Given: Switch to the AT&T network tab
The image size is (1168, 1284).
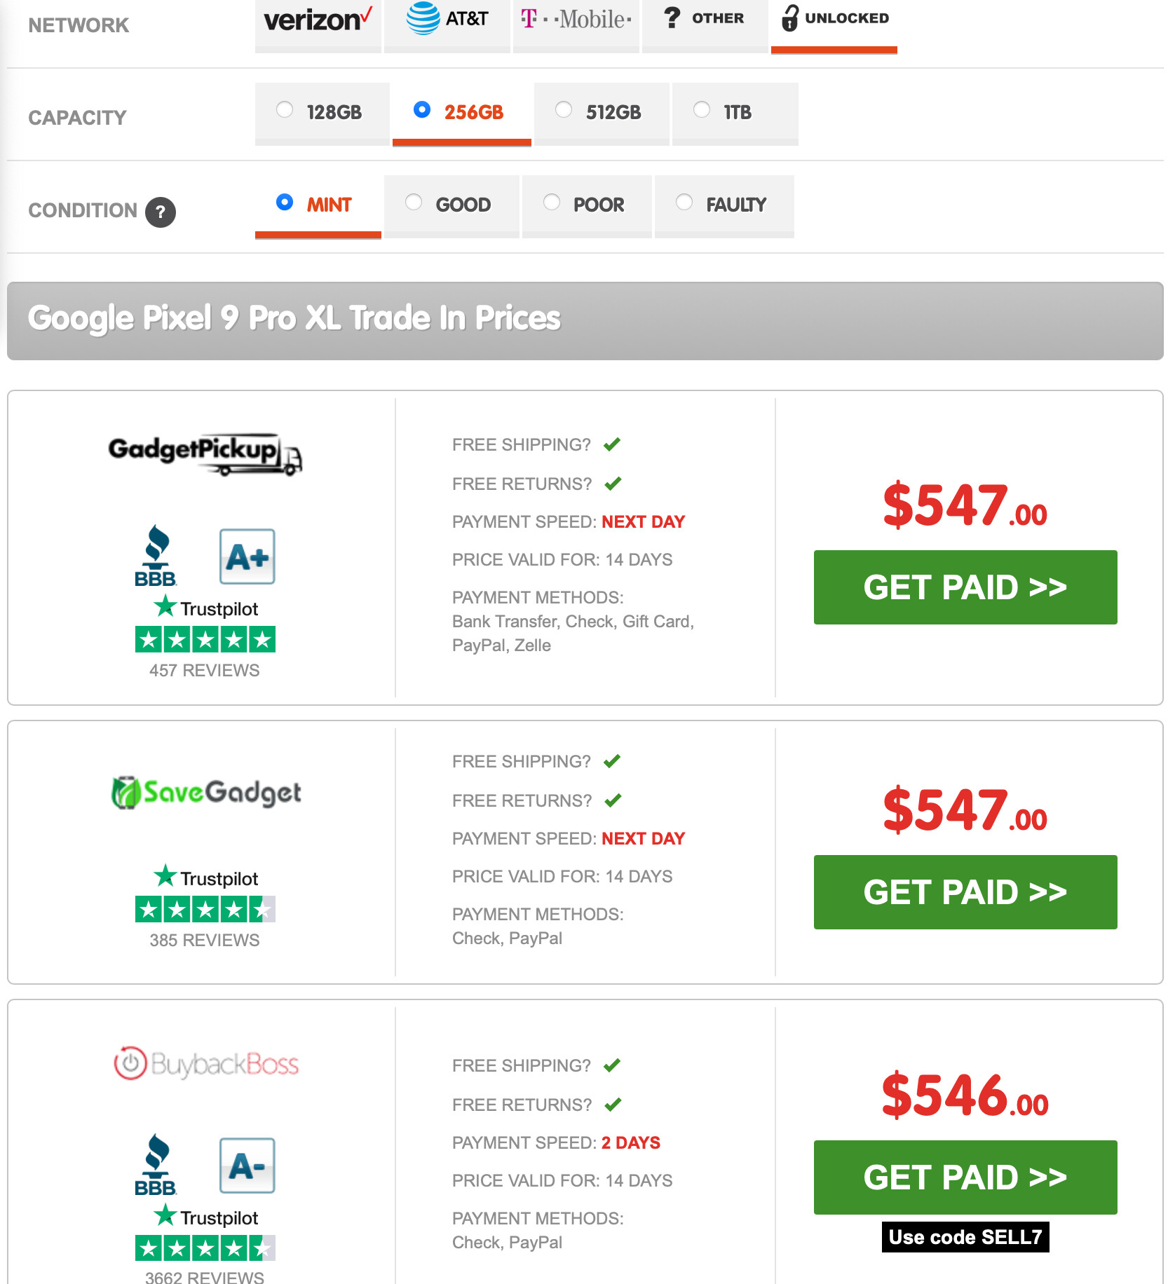Looking at the screenshot, I should pos(447,21).
